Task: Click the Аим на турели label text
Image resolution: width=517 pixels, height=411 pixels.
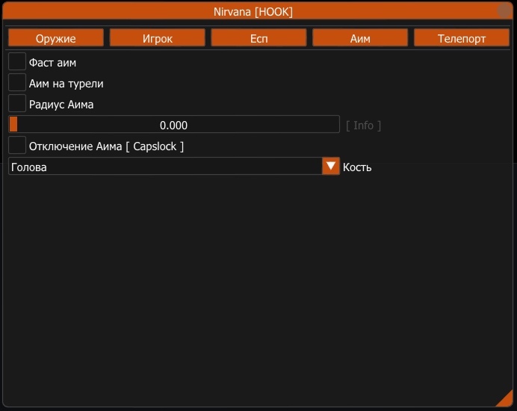Action: 66,84
